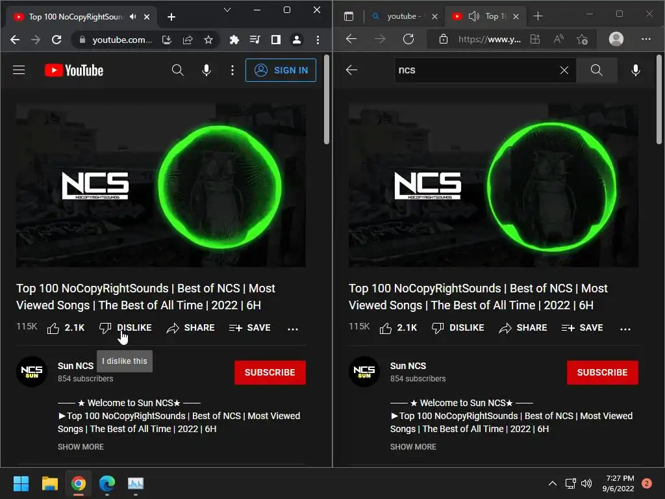Open Windows Start menu
The image size is (665, 499).
point(21,483)
